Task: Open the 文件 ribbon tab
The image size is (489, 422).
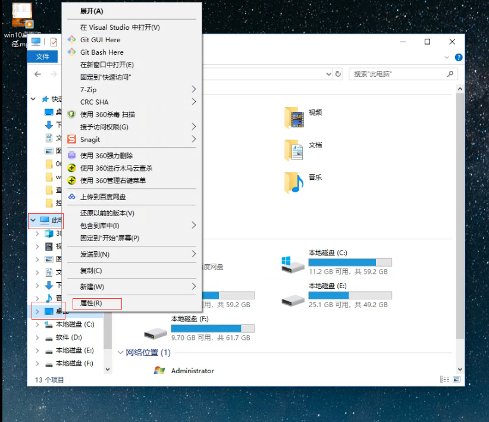Action: [42, 57]
